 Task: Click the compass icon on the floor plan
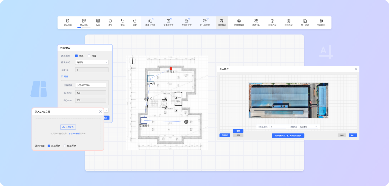coord(133,60)
